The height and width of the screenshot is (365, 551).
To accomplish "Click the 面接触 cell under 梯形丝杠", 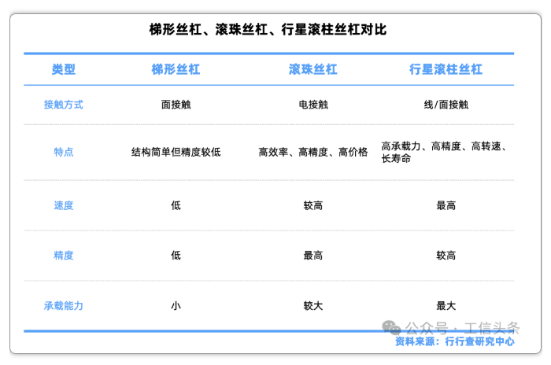I will (x=176, y=105).
